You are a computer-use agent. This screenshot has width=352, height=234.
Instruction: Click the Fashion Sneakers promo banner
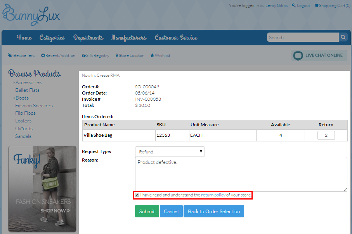pyautogui.click(x=42, y=189)
